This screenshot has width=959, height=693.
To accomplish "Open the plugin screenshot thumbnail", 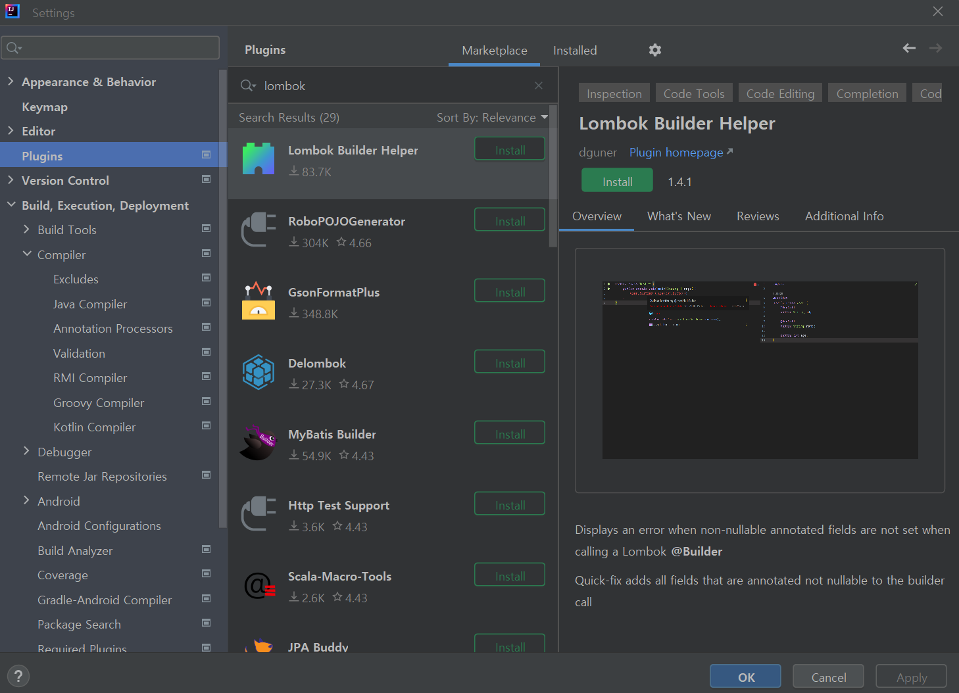I will click(760, 370).
